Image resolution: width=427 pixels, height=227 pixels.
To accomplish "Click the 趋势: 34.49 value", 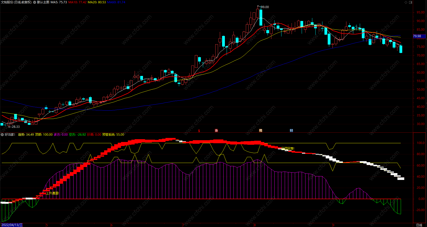I will point(26,135).
